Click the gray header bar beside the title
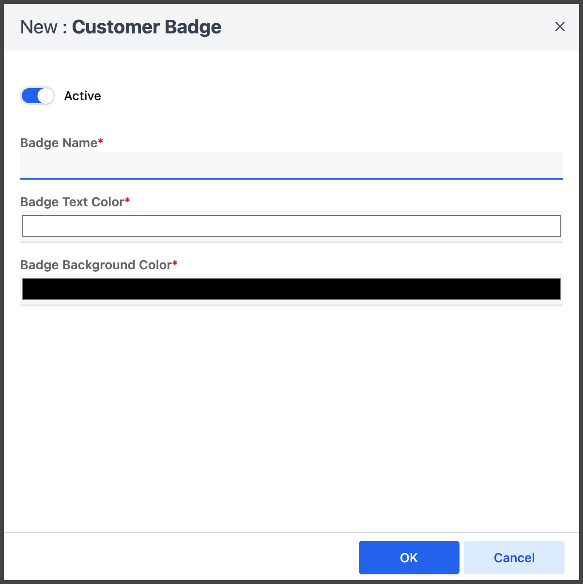Viewport: 583px width, 584px height. click(x=387, y=27)
